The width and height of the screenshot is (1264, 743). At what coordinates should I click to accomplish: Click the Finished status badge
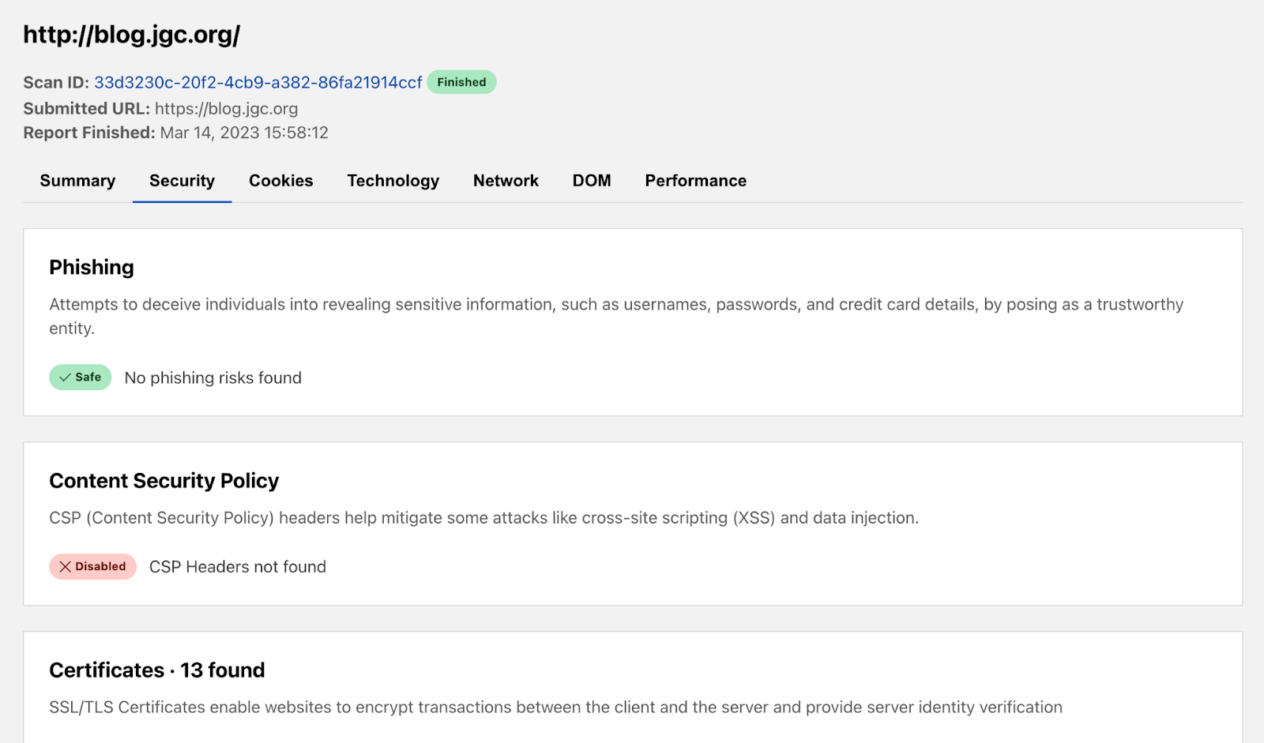(461, 82)
